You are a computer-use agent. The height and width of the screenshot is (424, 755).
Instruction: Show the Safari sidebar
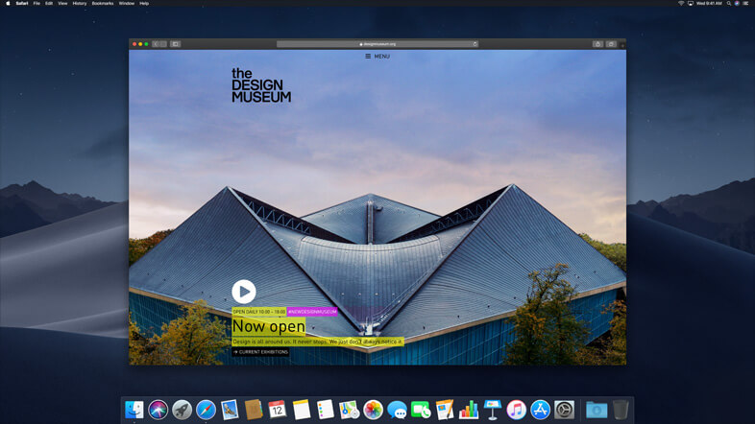tap(176, 43)
